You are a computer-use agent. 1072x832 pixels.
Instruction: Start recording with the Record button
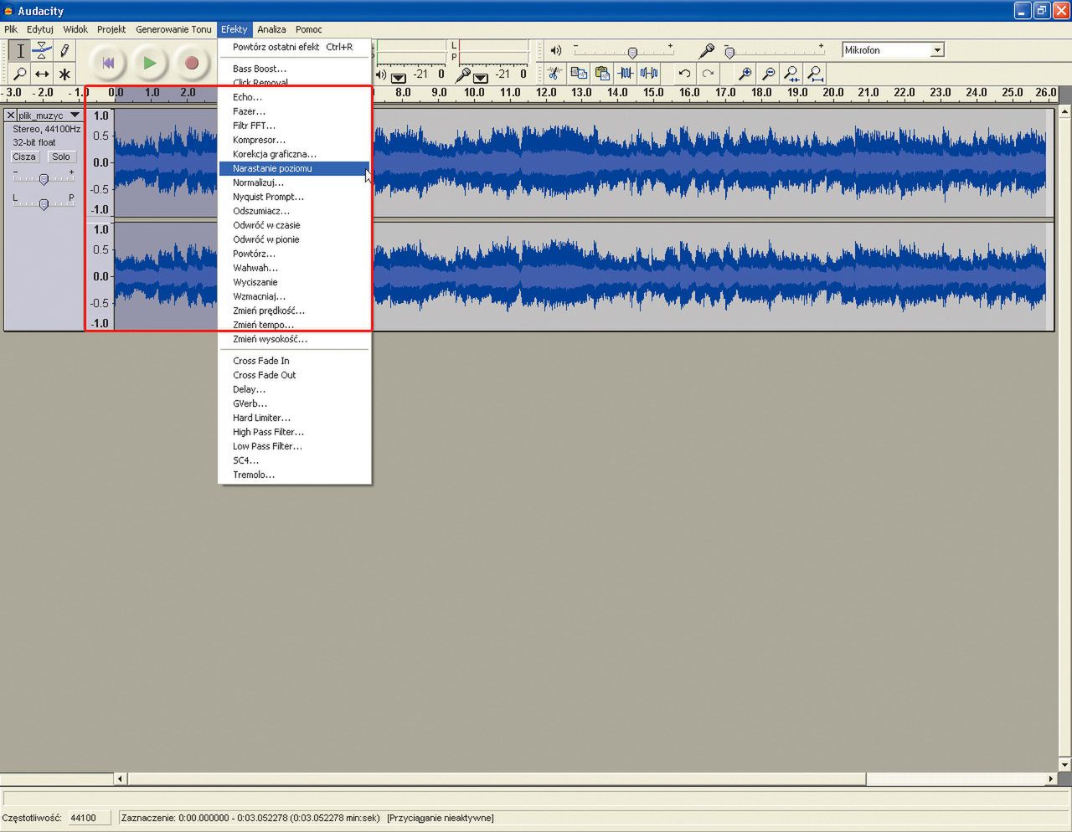[x=191, y=63]
